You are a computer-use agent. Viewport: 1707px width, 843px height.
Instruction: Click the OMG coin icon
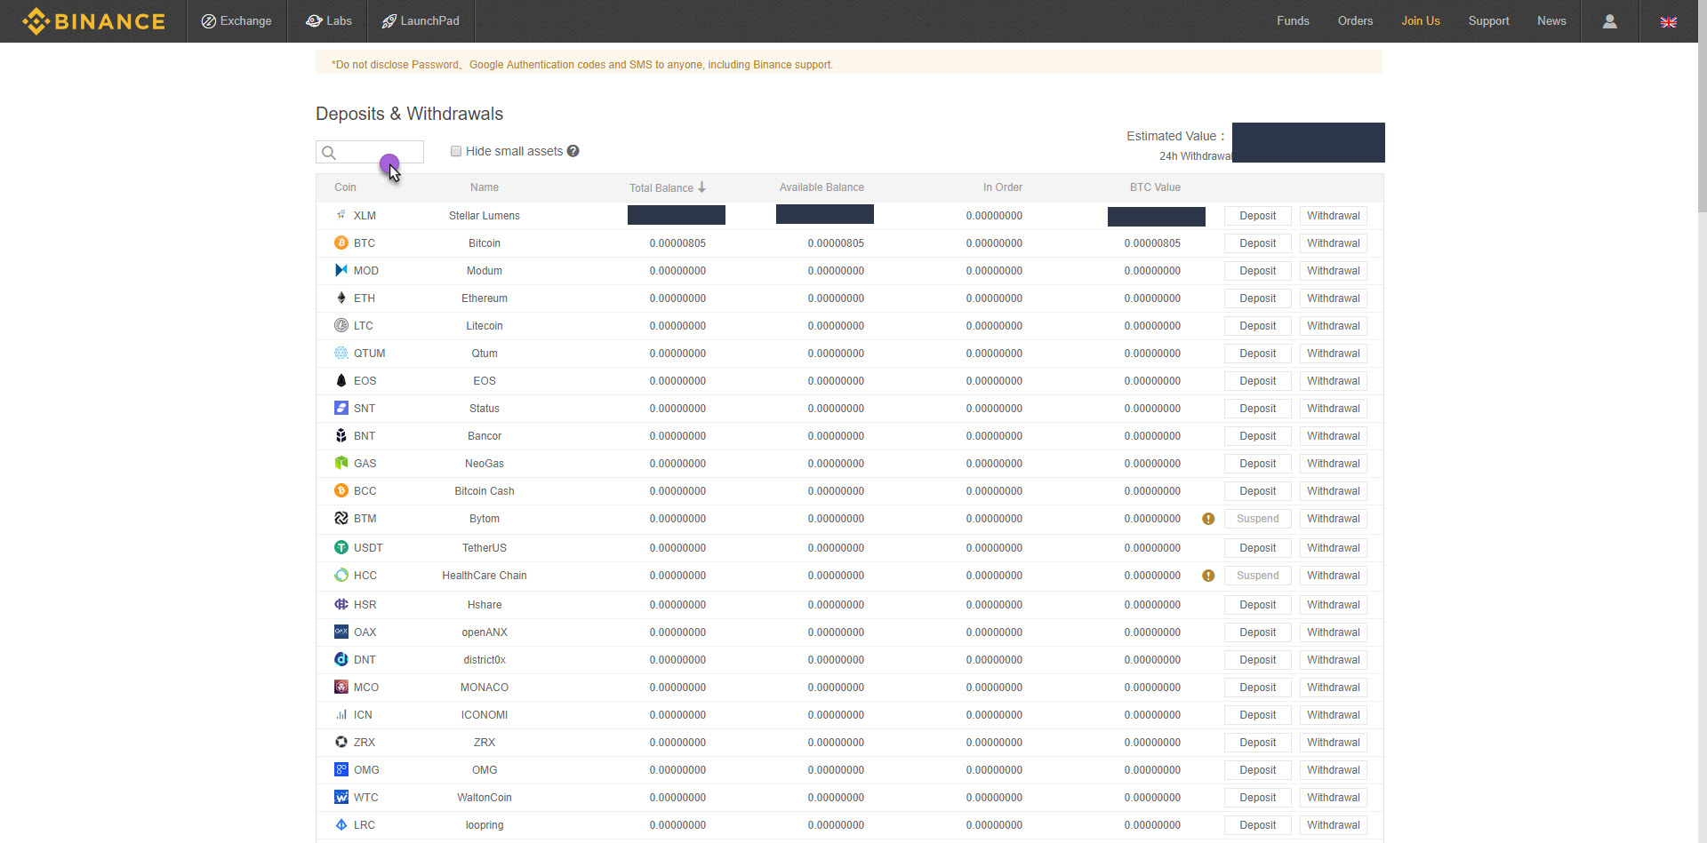[x=341, y=769]
